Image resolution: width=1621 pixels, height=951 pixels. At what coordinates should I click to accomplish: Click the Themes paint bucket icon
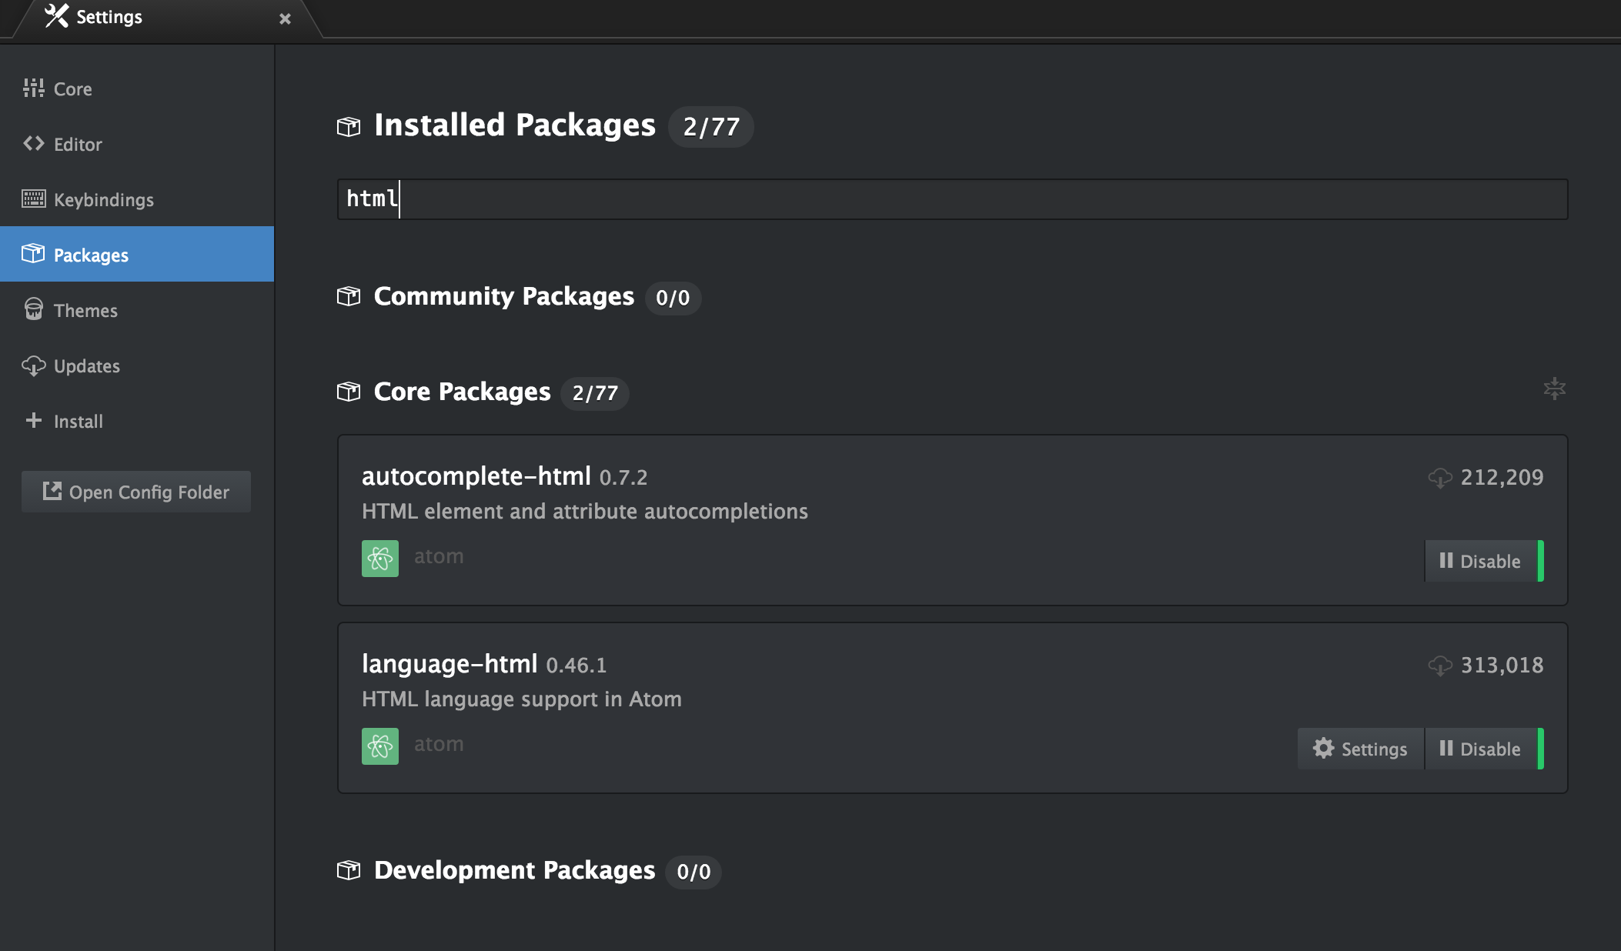click(x=33, y=309)
